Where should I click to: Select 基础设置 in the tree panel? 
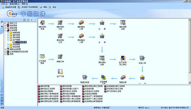[x=13, y=28]
